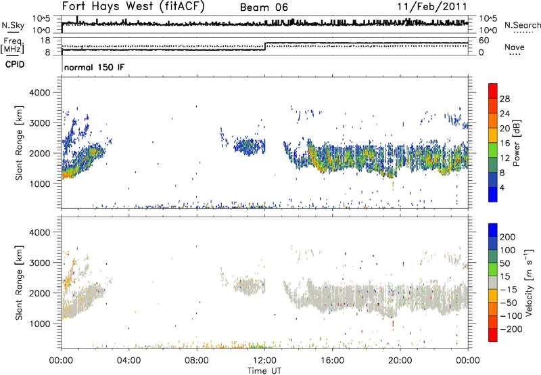Click the '-100' Velocity colorbar value
This screenshot has width=541, height=375.
coord(511,316)
